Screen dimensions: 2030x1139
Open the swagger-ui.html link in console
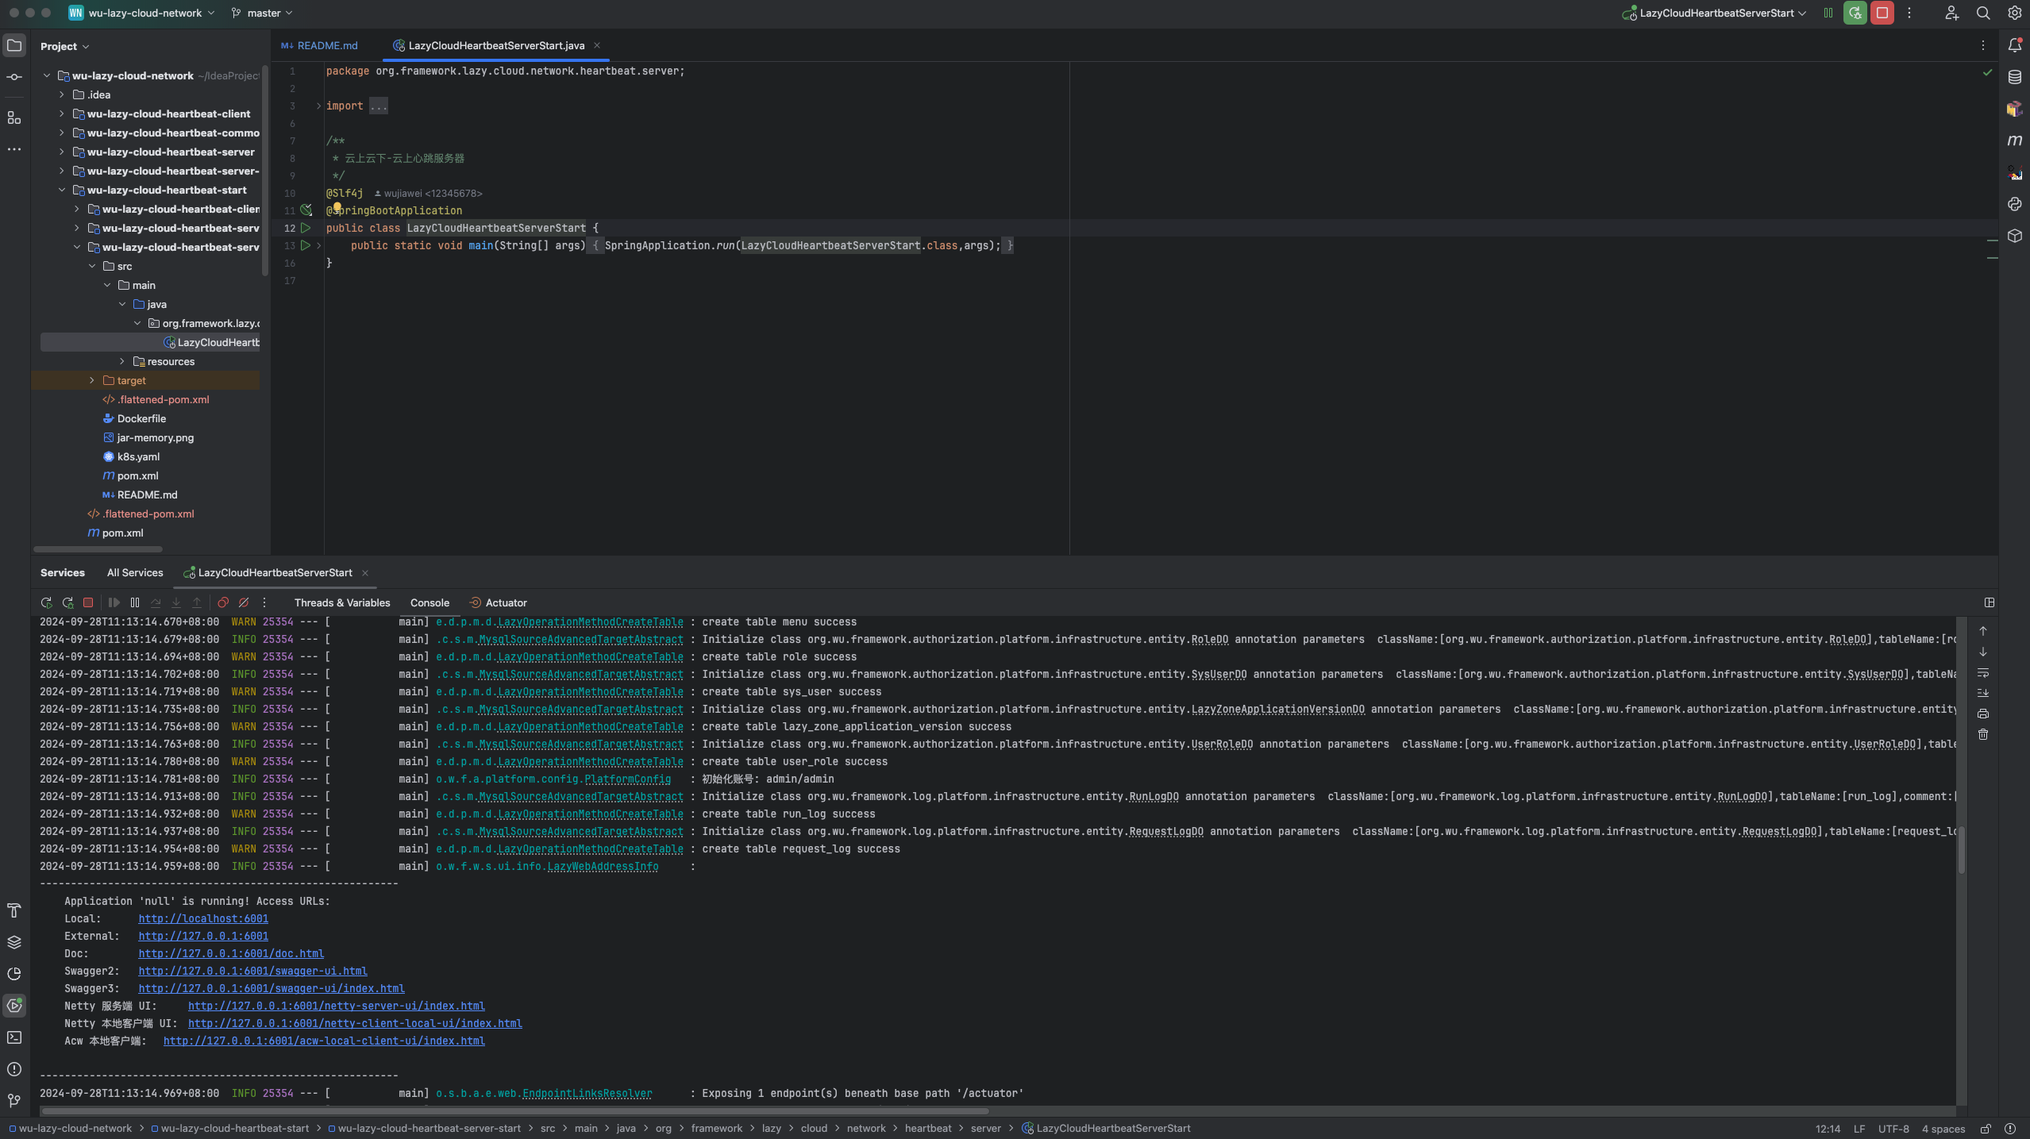coord(252,971)
